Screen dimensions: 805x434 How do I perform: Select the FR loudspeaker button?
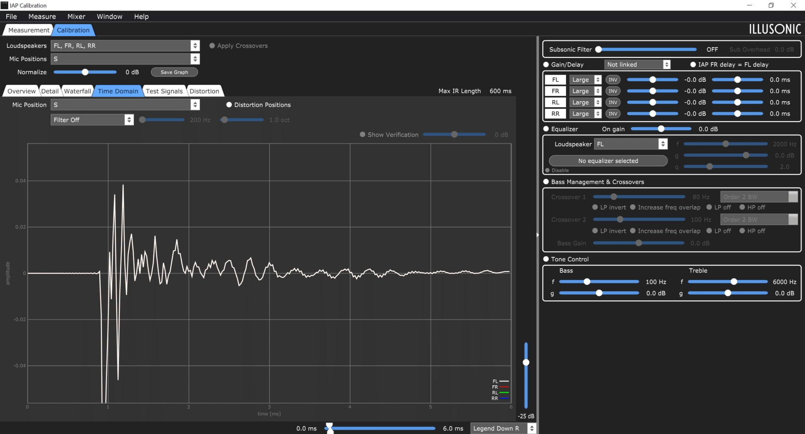click(555, 91)
